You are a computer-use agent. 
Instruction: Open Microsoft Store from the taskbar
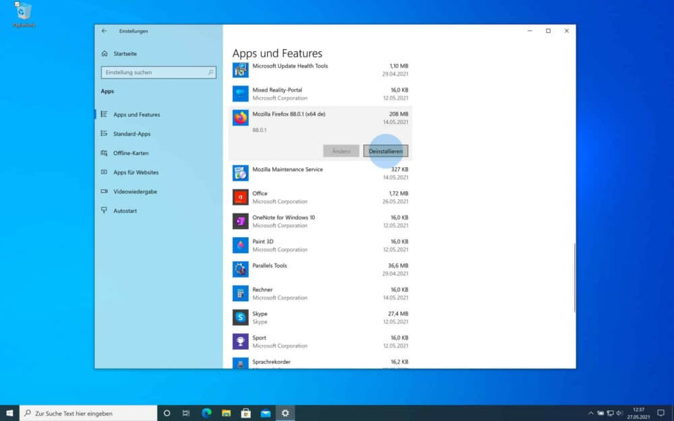click(x=246, y=414)
